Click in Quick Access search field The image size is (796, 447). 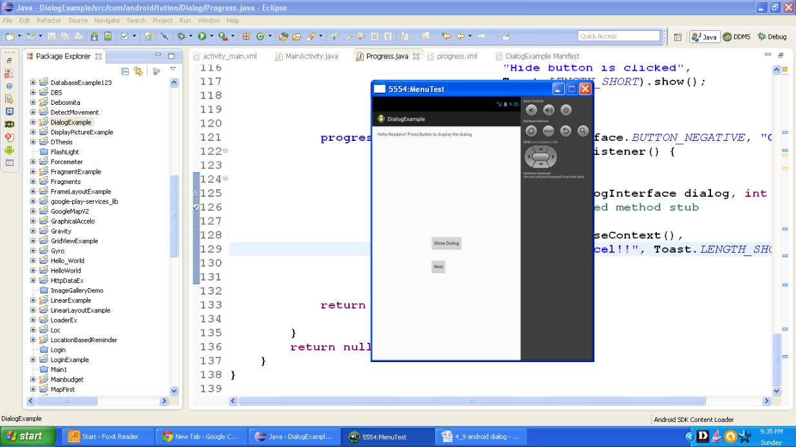[619, 36]
